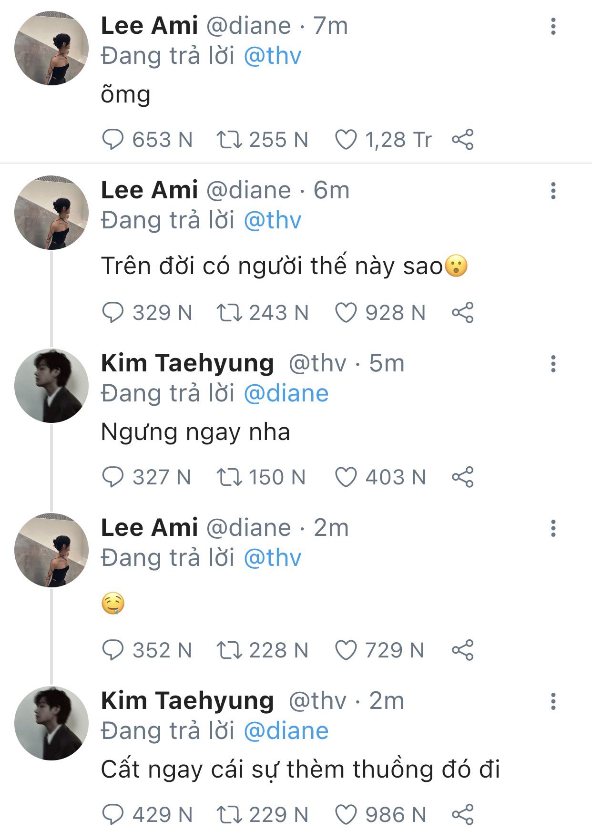Retweet the "õmg" tweet by Lee Ami
Image resolution: width=592 pixels, height=831 pixels.
[x=230, y=140]
